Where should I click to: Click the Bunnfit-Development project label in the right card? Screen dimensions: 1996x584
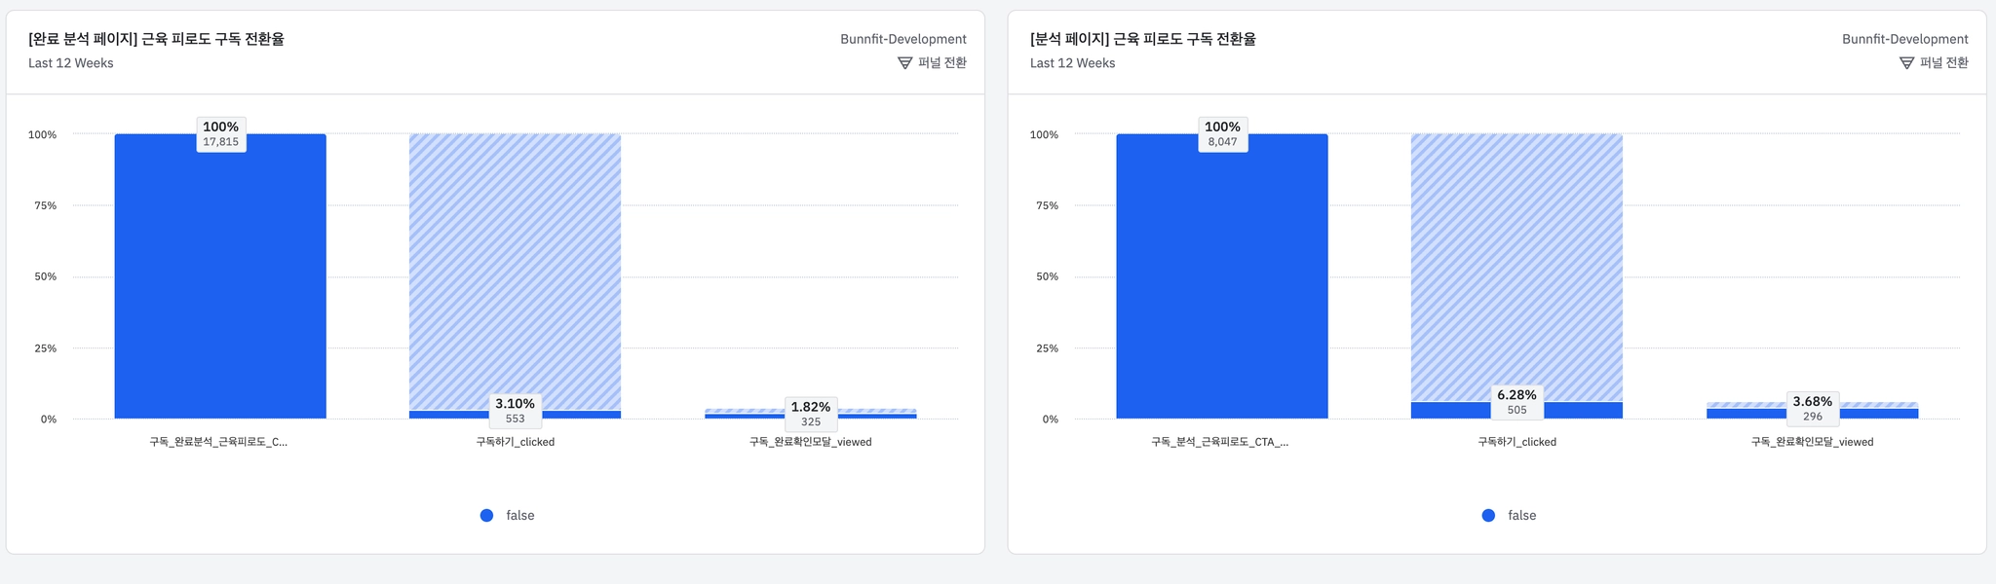[1904, 39]
